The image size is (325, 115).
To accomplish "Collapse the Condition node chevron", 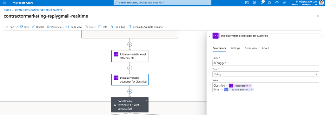I will point(146,101).
